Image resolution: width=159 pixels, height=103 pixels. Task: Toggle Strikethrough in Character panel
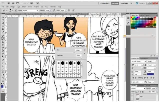154,78
